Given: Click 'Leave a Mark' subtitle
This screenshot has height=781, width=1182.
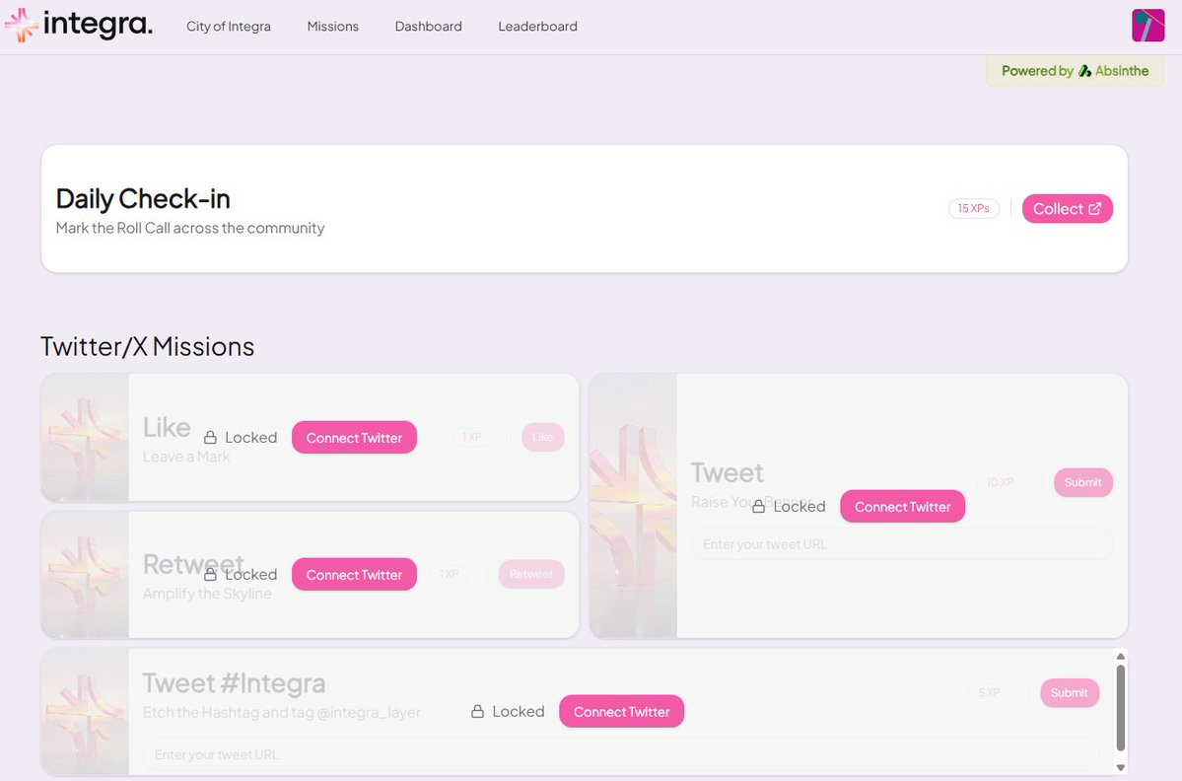Looking at the screenshot, I should 186,457.
